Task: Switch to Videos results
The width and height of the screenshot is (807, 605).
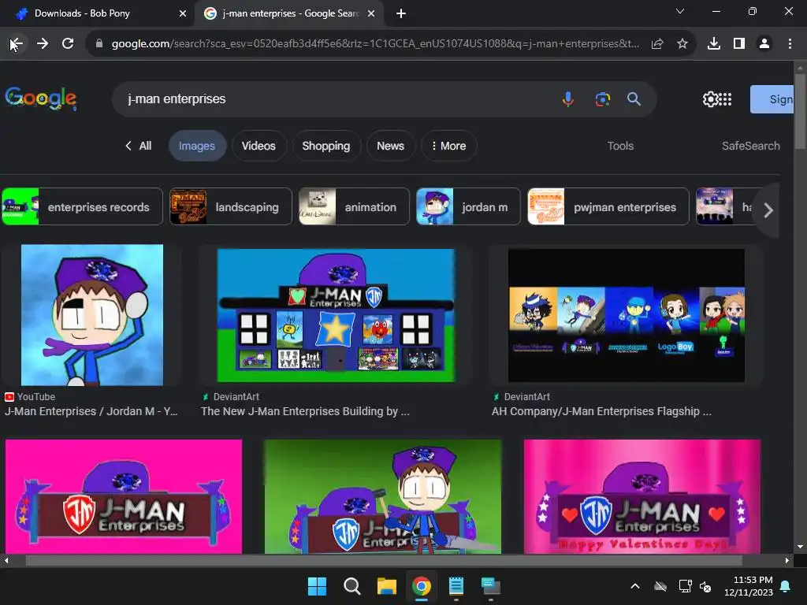Action: (x=258, y=146)
